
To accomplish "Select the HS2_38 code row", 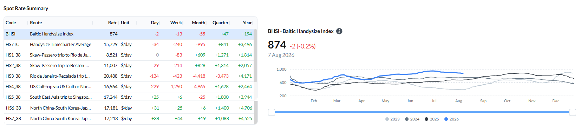I will [13, 66].
